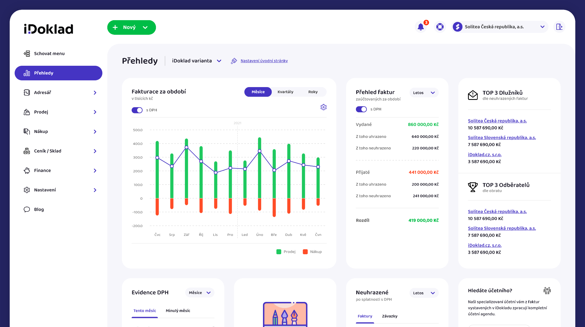Image resolution: width=585 pixels, height=327 pixels.
Task: Select the Faktury tab in Neuhrazené
Action: [365, 316]
